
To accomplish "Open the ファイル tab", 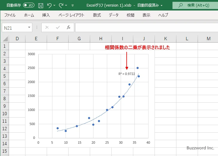I will point(10,15).
